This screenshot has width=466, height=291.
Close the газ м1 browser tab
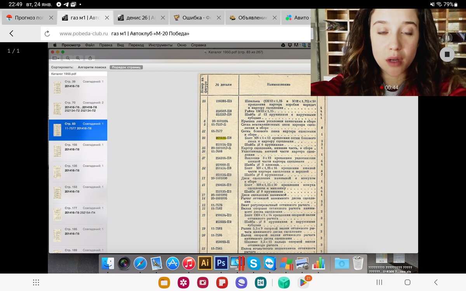coord(107,17)
